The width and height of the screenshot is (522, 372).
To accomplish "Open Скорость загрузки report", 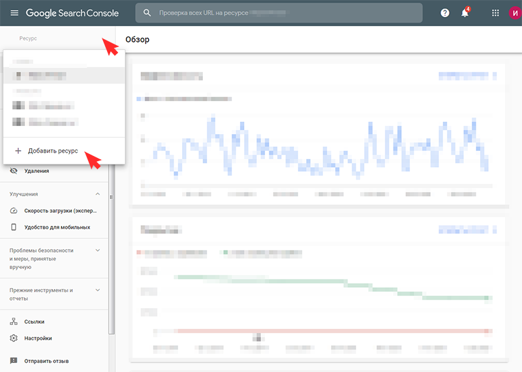I will click(60, 211).
